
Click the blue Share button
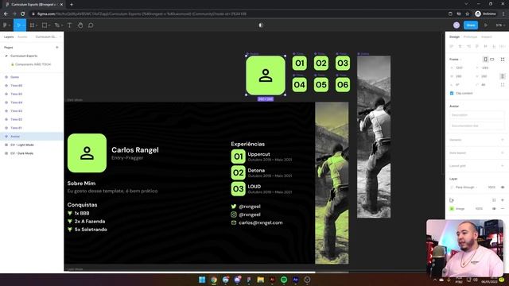point(471,25)
